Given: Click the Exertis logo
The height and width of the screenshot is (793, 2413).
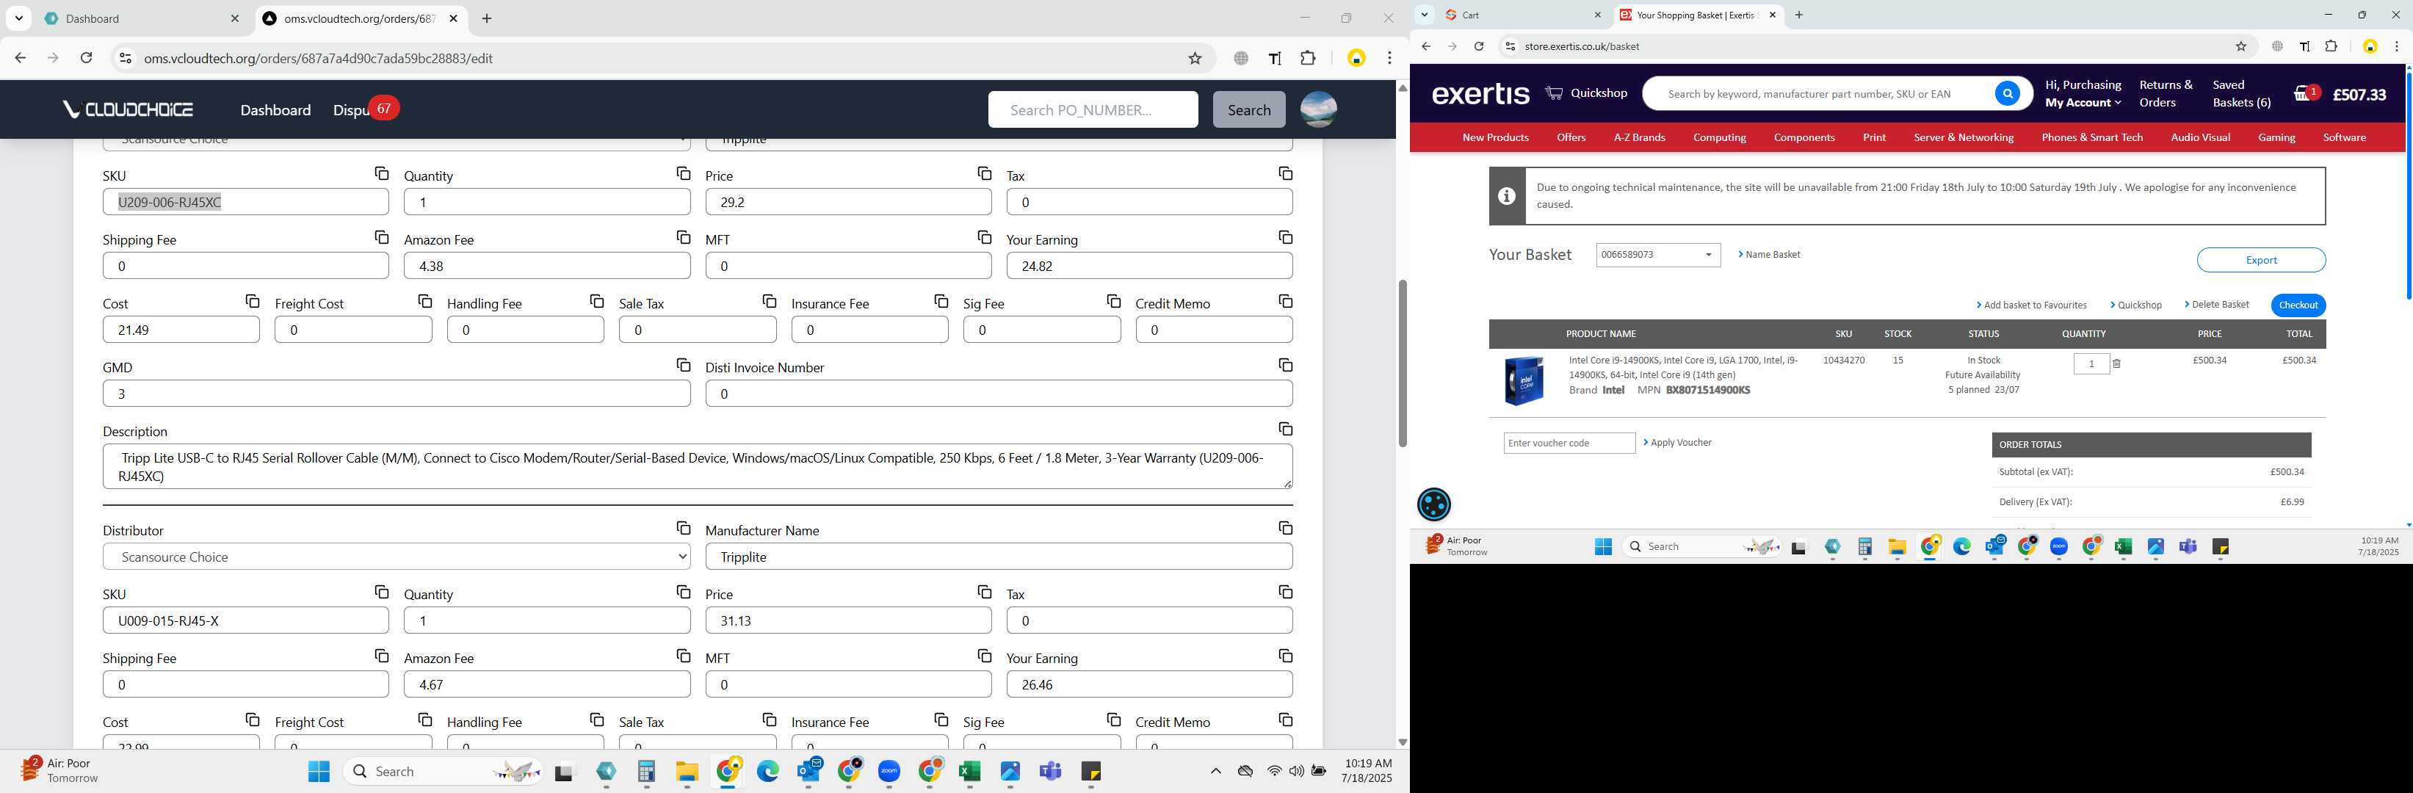Looking at the screenshot, I should 1480,94.
